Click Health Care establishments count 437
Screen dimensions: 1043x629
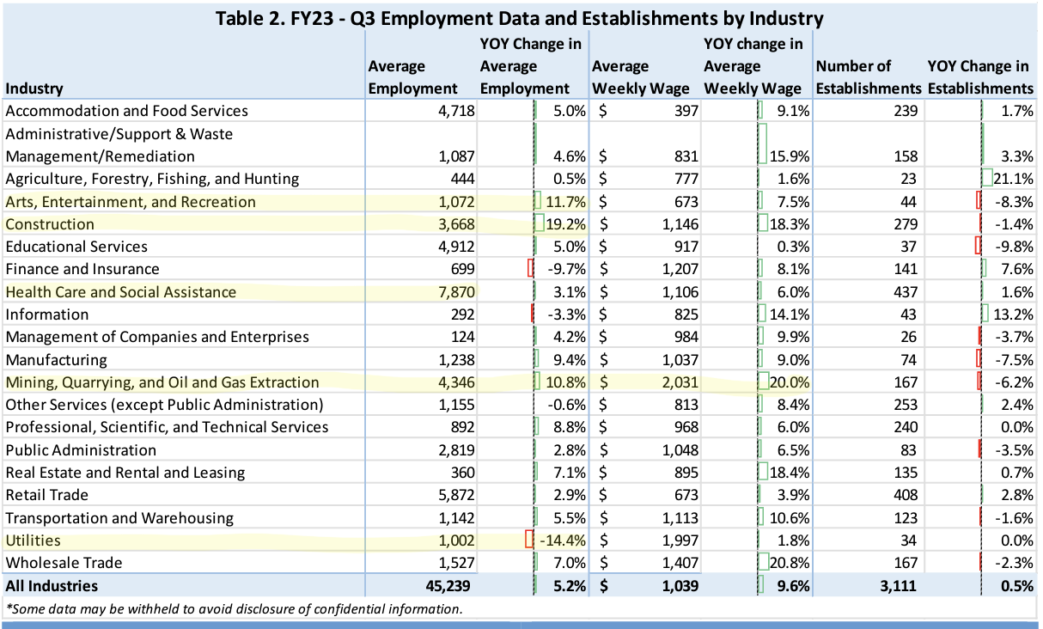(x=905, y=292)
